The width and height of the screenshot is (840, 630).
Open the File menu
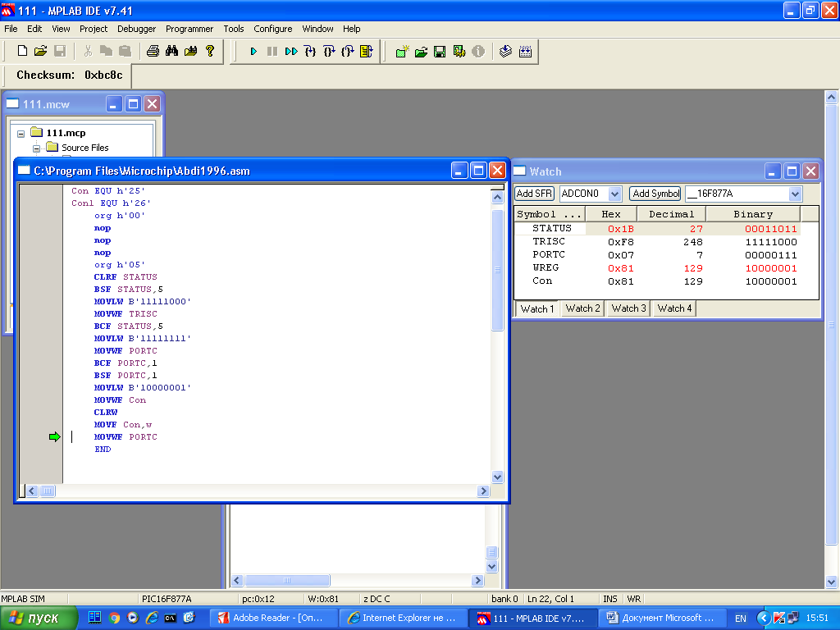11,29
